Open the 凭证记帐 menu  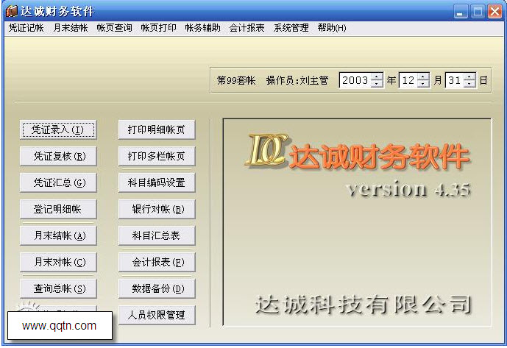click(26, 28)
